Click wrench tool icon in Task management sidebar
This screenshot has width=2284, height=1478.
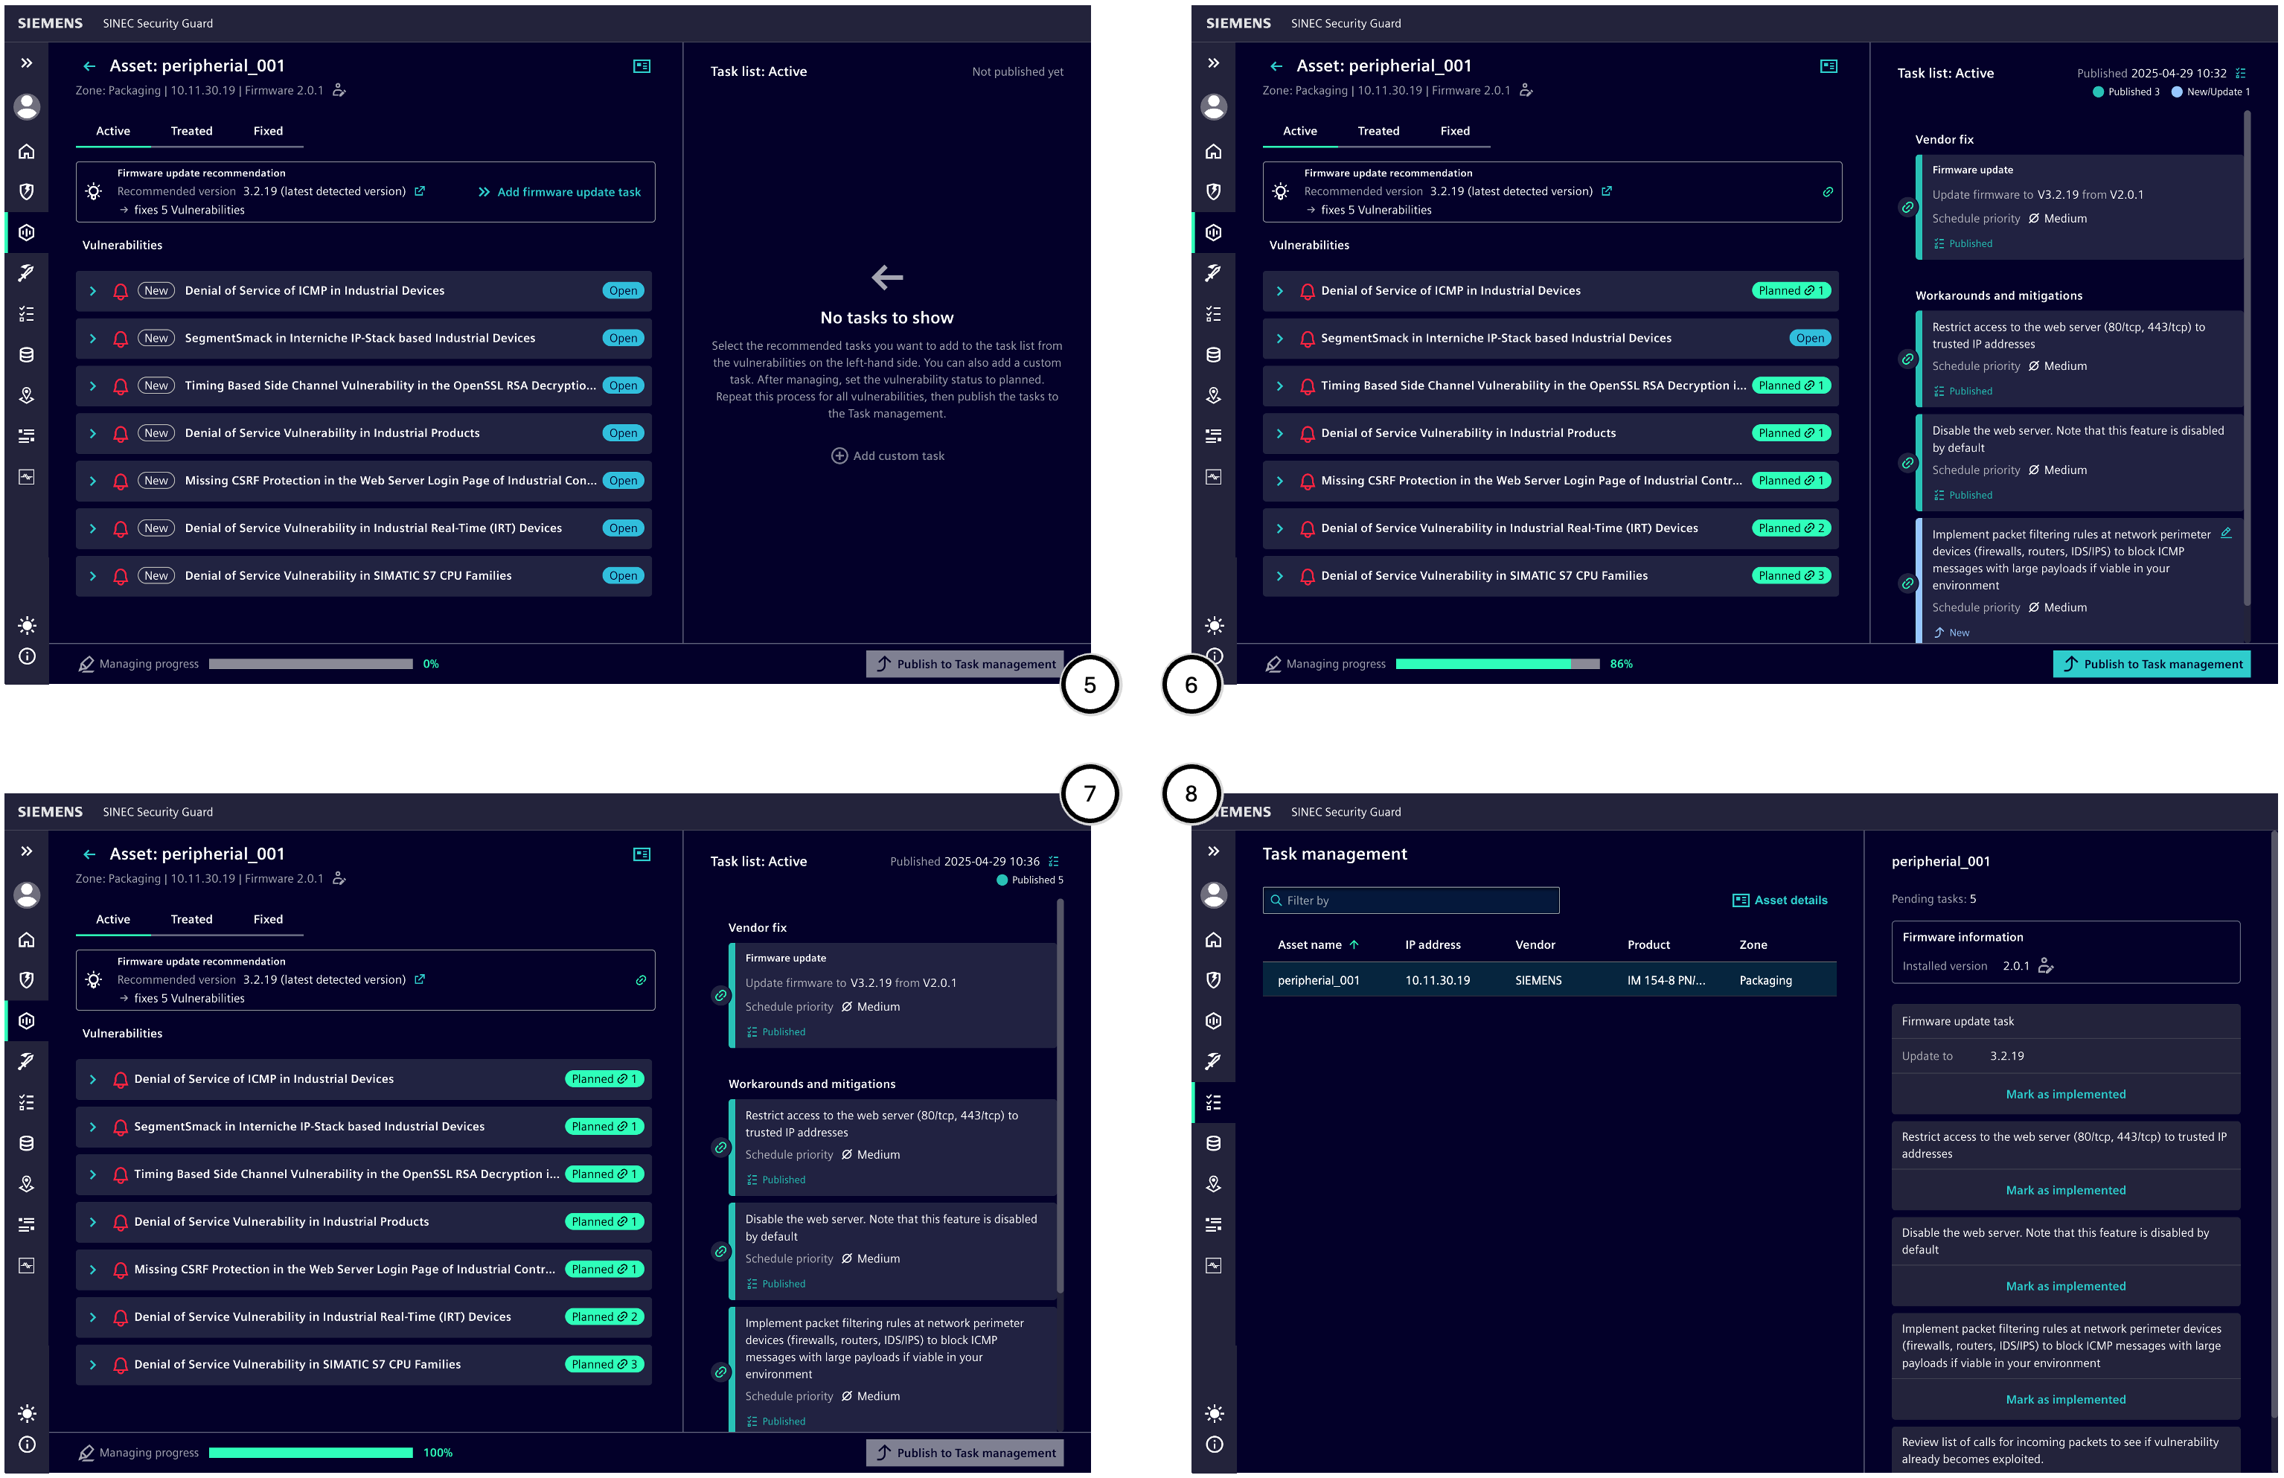[x=1214, y=1061]
